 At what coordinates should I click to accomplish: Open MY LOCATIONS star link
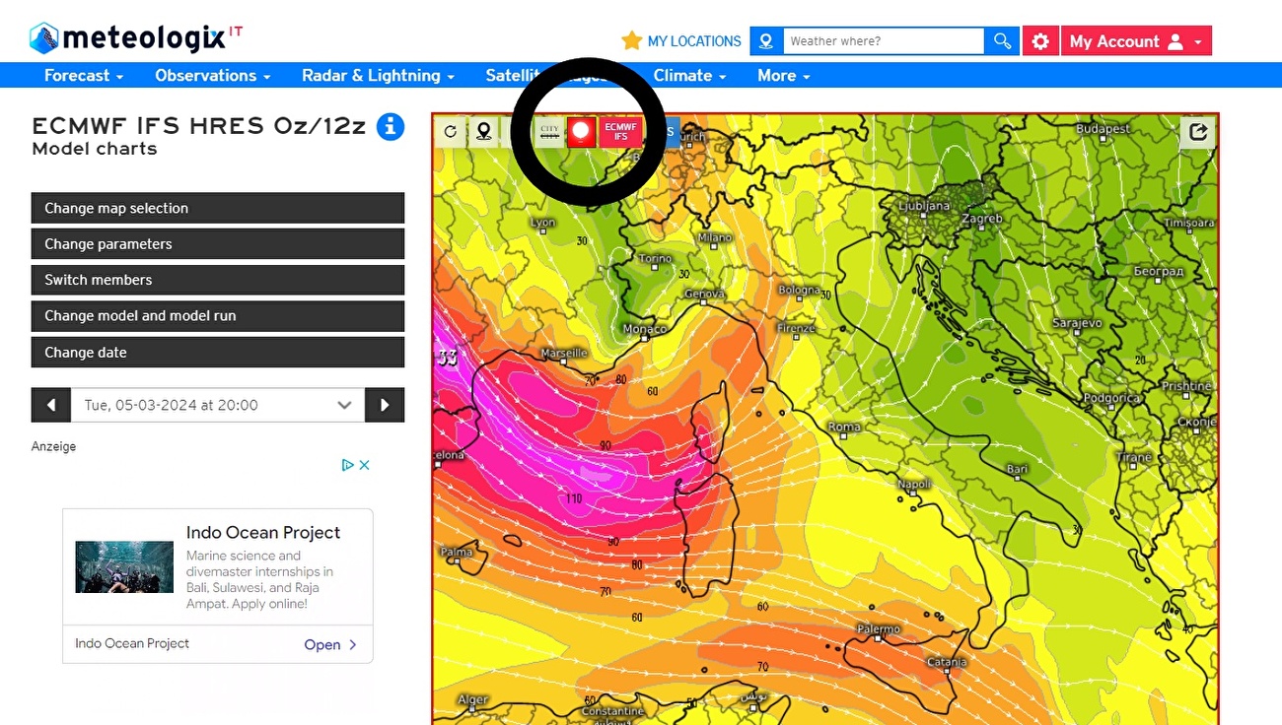tap(681, 41)
